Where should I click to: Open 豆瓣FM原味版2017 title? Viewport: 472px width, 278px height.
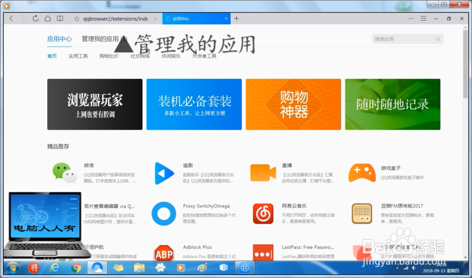click(x=402, y=206)
